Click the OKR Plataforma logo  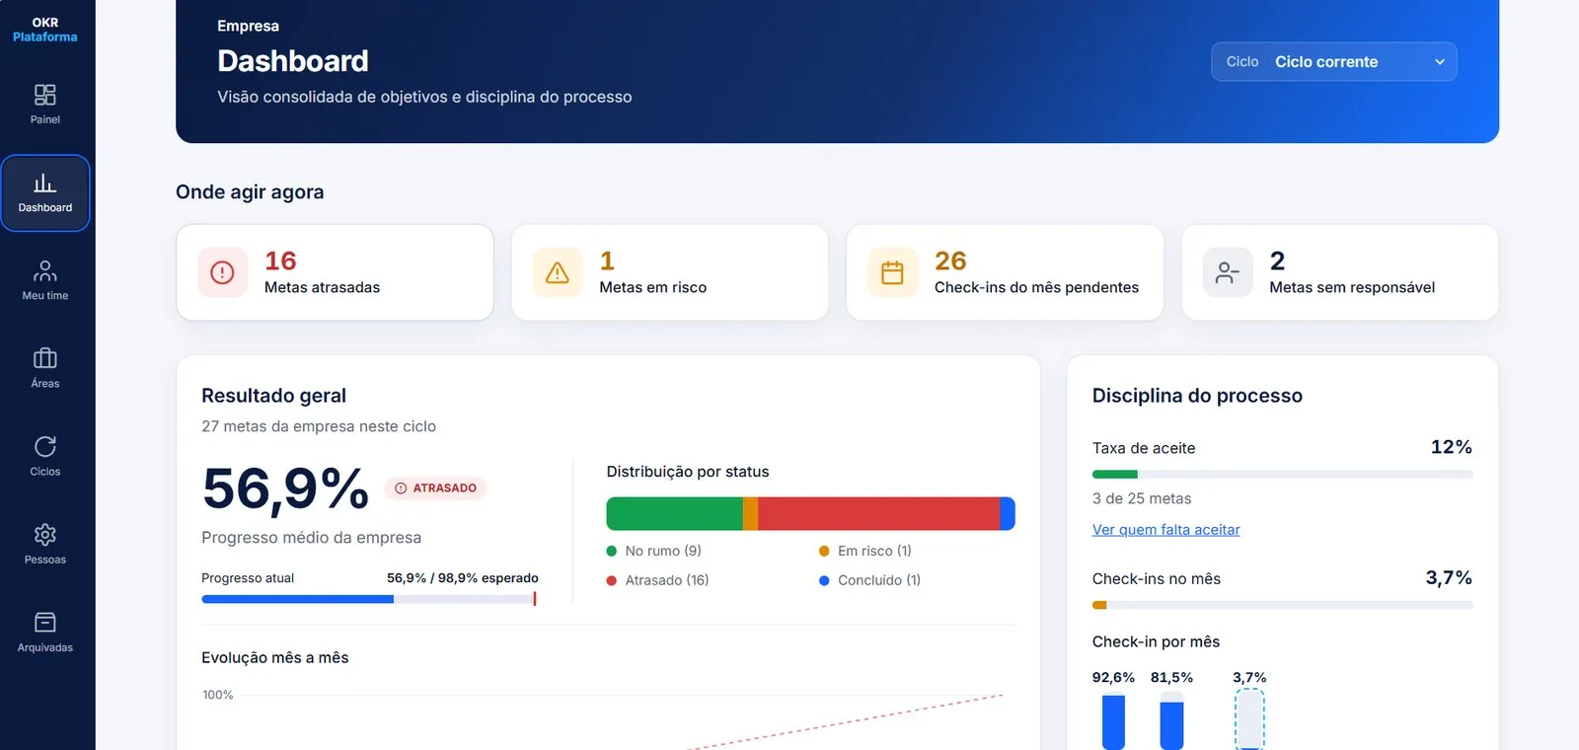pos(45,30)
